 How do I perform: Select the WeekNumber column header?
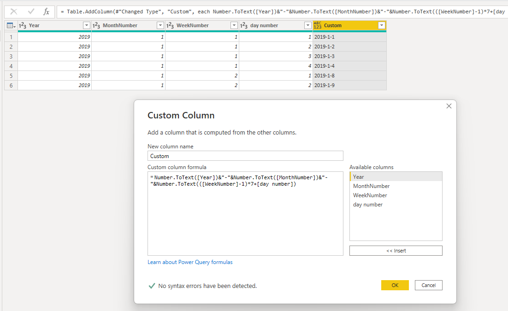202,25
